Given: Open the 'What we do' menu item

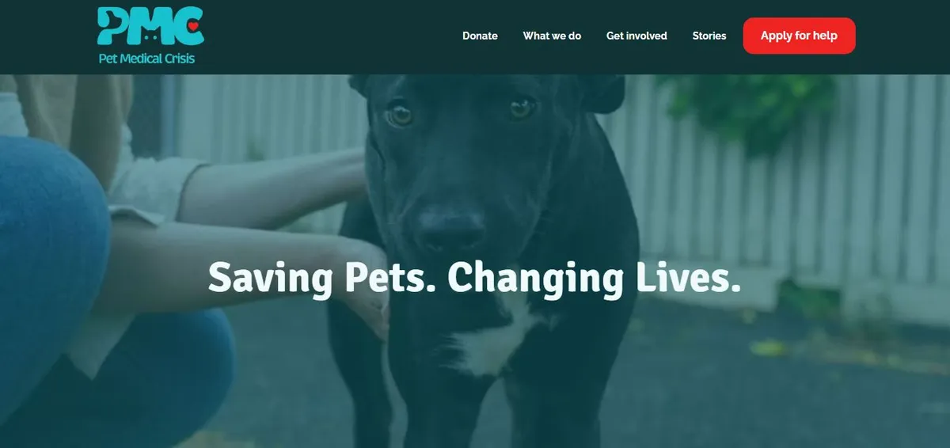Looking at the screenshot, I should pos(552,36).
